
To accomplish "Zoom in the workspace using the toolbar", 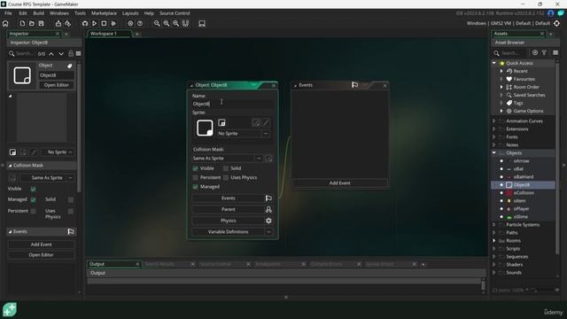I will [175, 24].
